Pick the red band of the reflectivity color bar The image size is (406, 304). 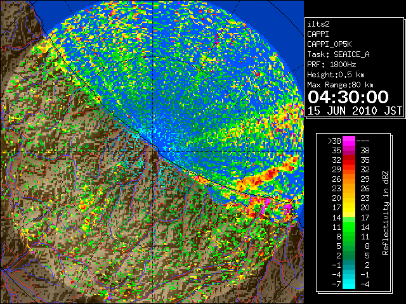349,160
